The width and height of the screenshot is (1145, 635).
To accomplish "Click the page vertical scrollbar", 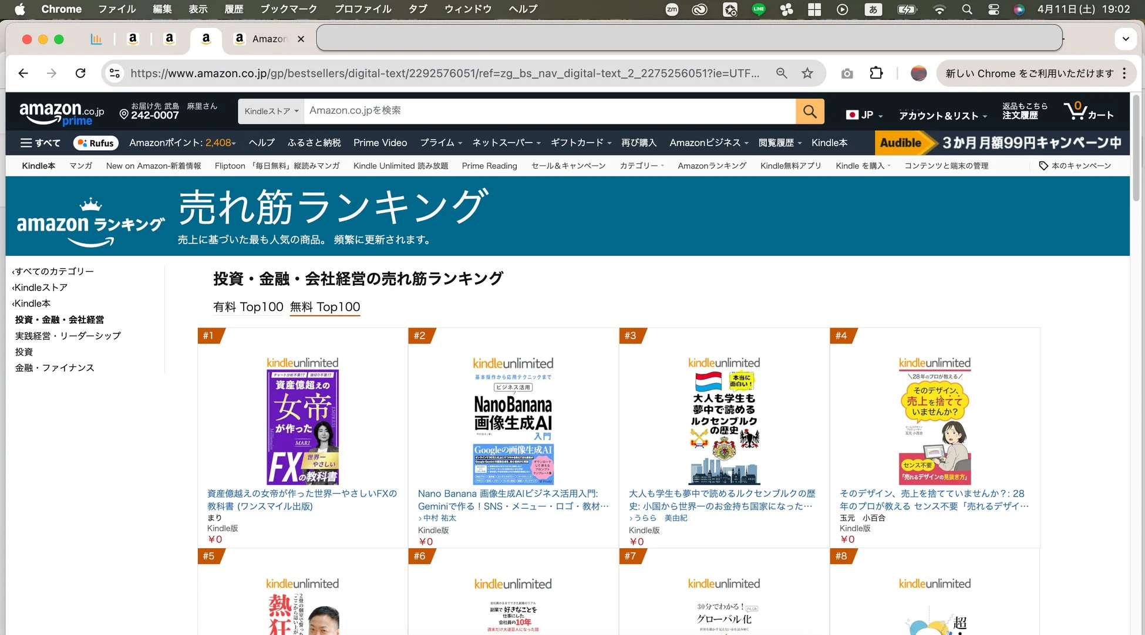I will 1137,147.
